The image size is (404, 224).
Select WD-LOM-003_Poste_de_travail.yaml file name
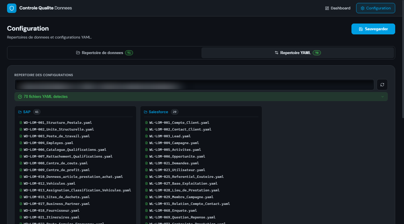coord(57,136)
